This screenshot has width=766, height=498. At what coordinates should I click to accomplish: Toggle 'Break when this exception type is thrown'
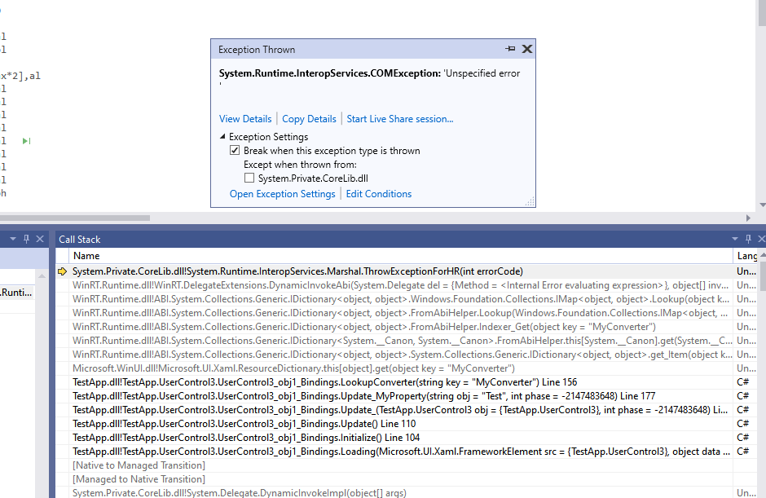tap(235, 150)
